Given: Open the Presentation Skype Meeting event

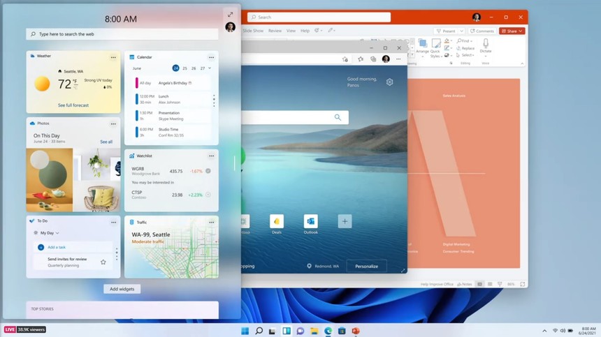Looking at the screenshot, I should point(173,116).
